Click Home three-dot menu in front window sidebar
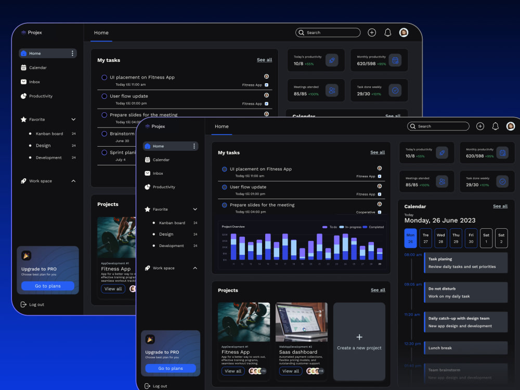This screenshot has width=520, height=390. 194,146
